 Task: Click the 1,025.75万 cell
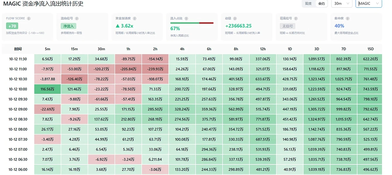click(x=344, y=79)
